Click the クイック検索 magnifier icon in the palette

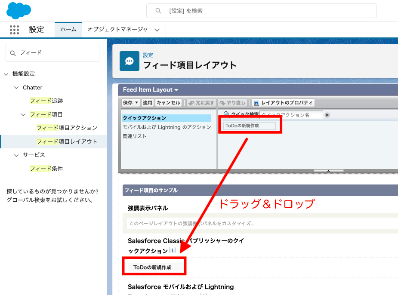[226, 114]
